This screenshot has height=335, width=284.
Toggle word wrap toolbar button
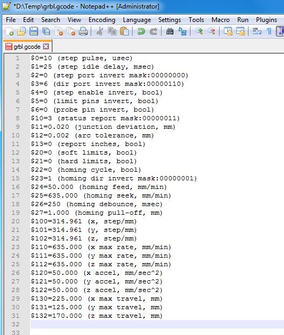pos(257,31)
